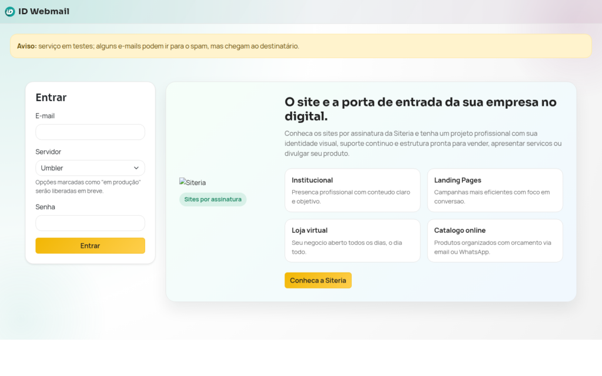The image size is (602, 376).
Task: Select the Loja virtual card
Action: pos(352,240)
